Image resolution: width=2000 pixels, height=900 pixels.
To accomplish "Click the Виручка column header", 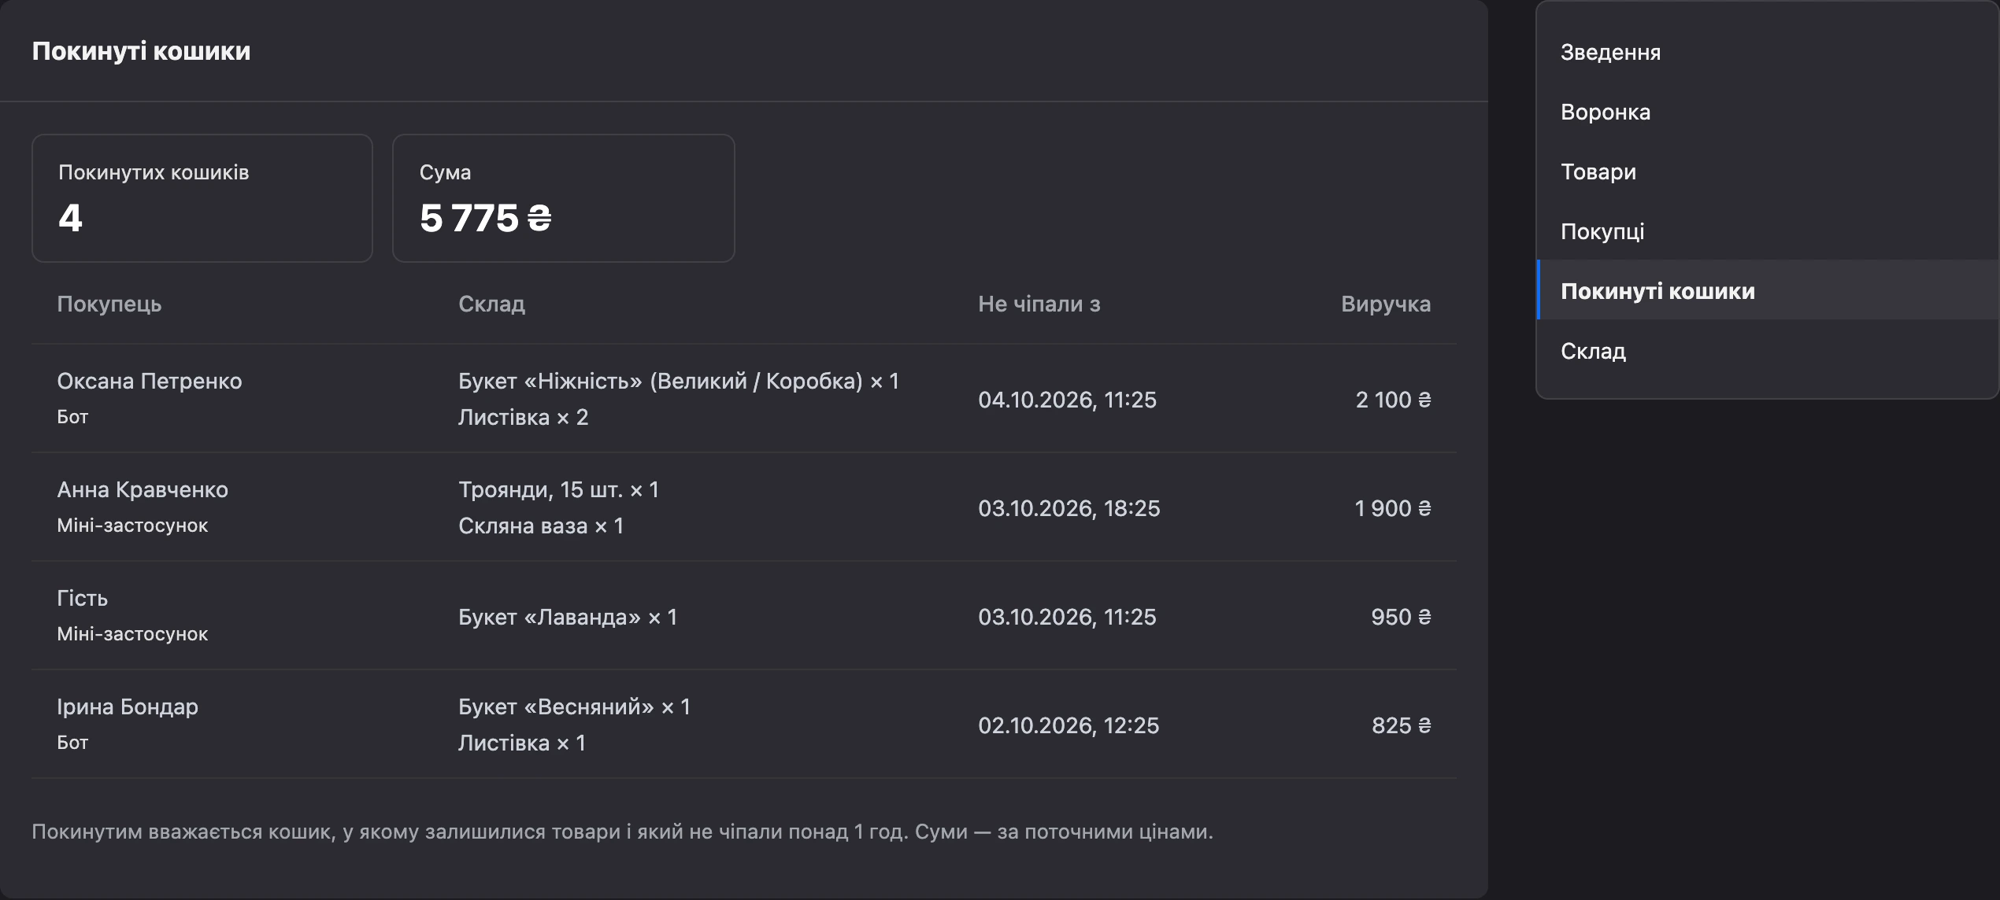I will [x=1386, y=304].
